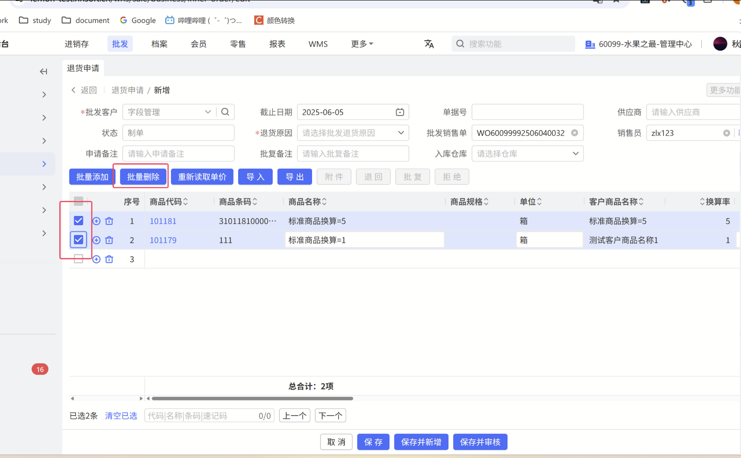Screen dimensions: 741x458
Task: Click the 代码|名称|条码|速记码 search box
Action: (x=209, y=416)
